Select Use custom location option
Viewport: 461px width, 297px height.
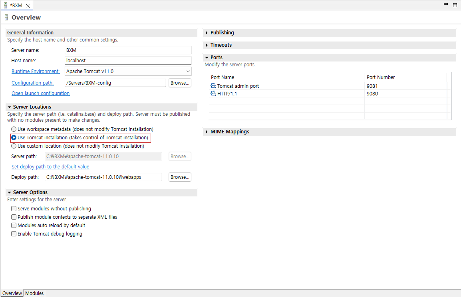tap(14, 146)
